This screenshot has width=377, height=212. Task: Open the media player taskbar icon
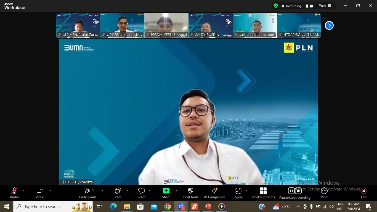[222, 206]
